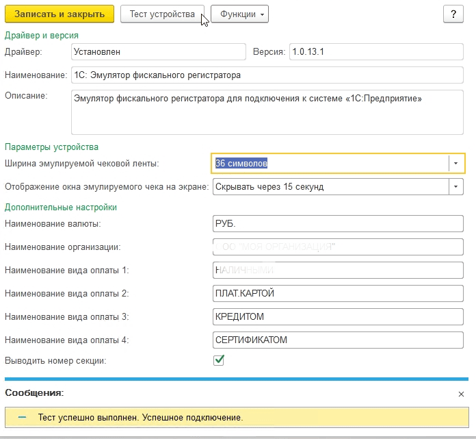Screen dimensions: 476x439
Task: Click the Наименование вида оплаты 1 field
Action: click(338, 271)
